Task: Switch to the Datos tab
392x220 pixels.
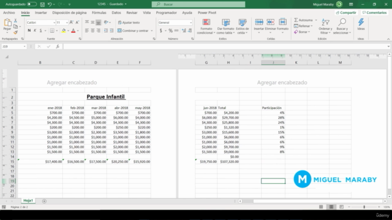Action: point(116,12)
